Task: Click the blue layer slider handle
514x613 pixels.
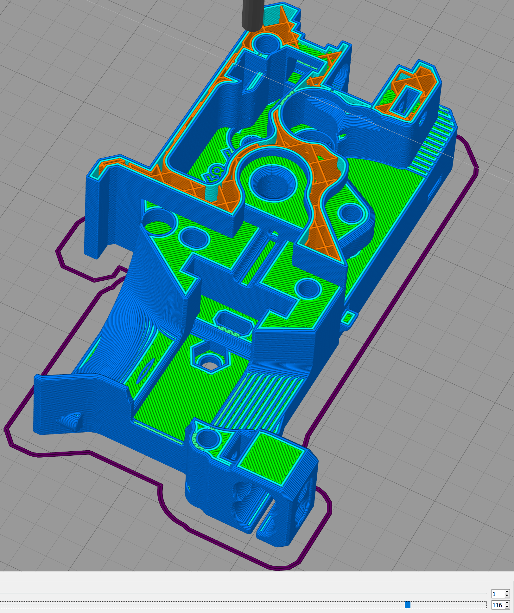Action: 407,605
